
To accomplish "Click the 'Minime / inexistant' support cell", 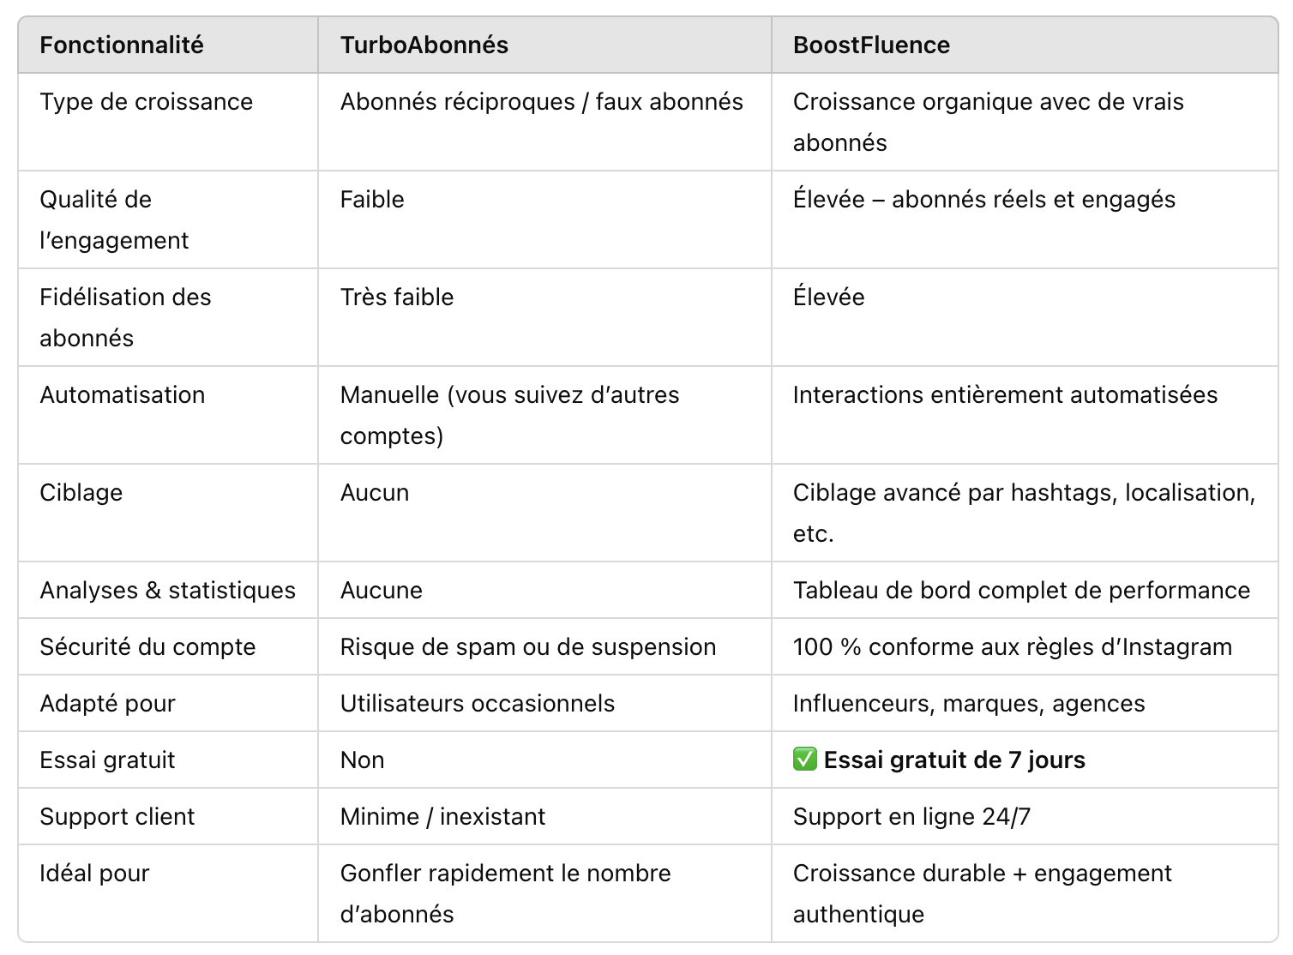I will pyautogui.click(x=443, y=817).
